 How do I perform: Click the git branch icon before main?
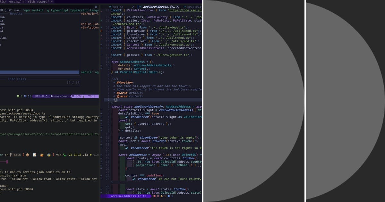(11, 155)
